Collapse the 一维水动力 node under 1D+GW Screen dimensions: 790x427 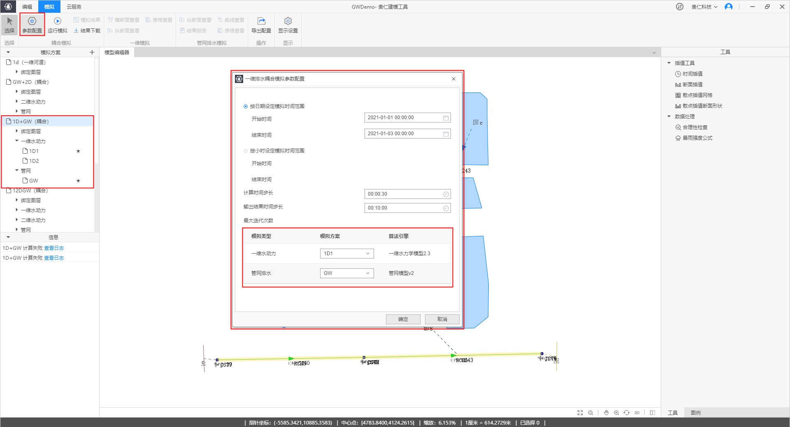(17, 141)
